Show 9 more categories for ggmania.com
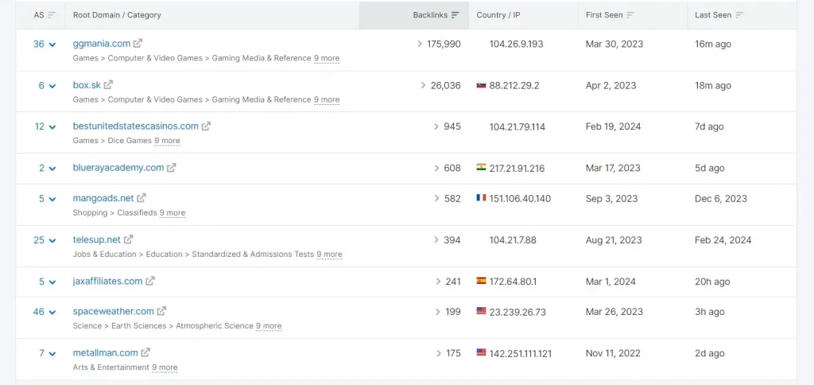The image size is (814, 385). (327, 58)
